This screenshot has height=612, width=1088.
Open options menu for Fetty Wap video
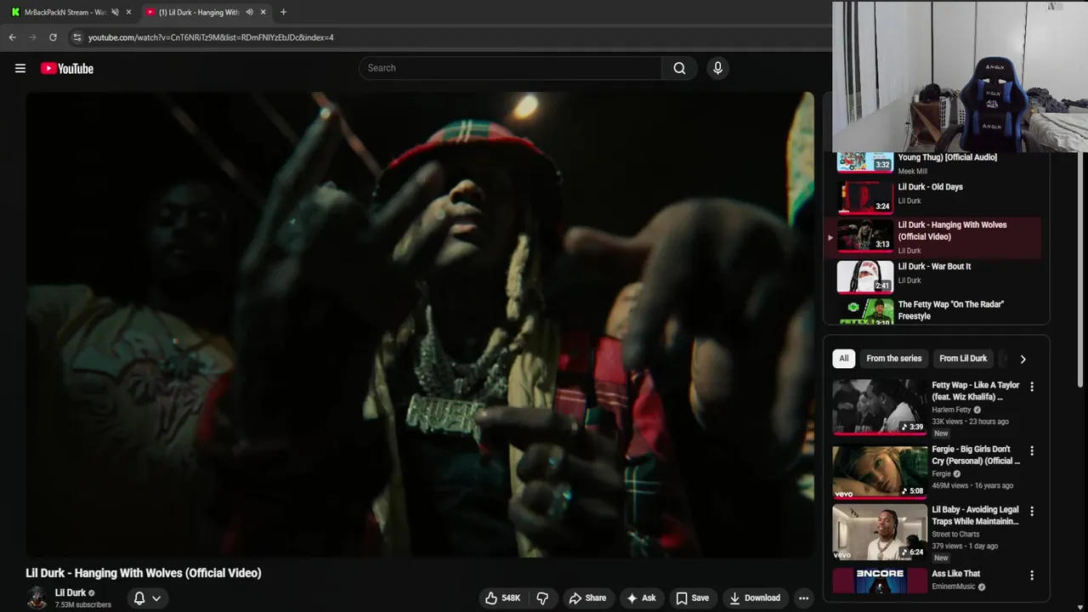coord(1032,387)
